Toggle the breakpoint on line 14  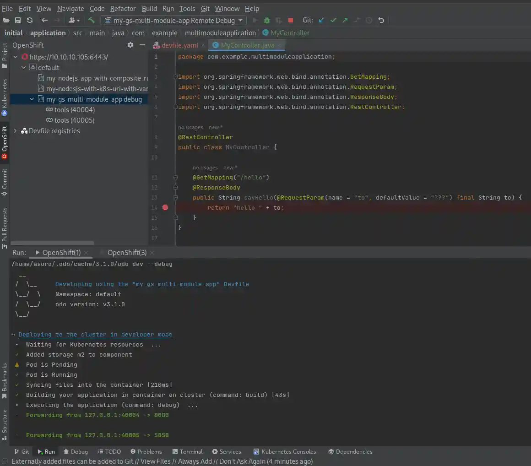click(x=165, y=207)
